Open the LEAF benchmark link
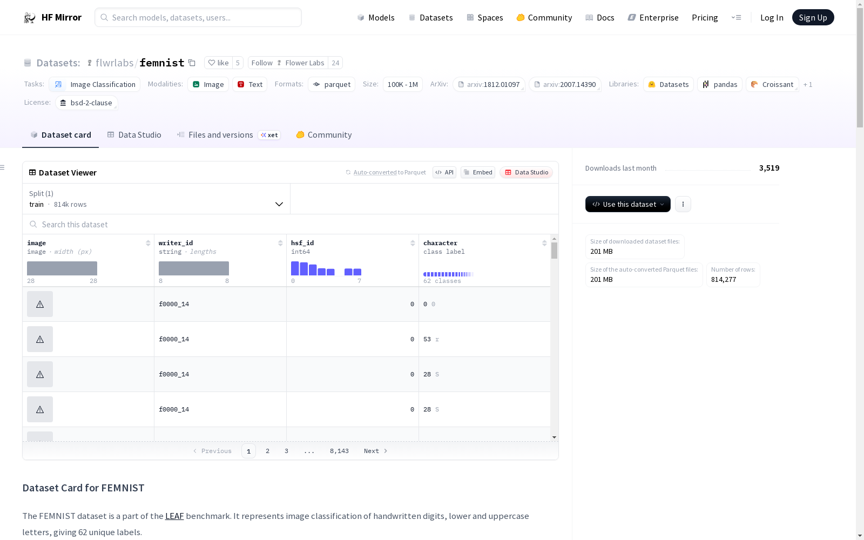 point(174,516)
